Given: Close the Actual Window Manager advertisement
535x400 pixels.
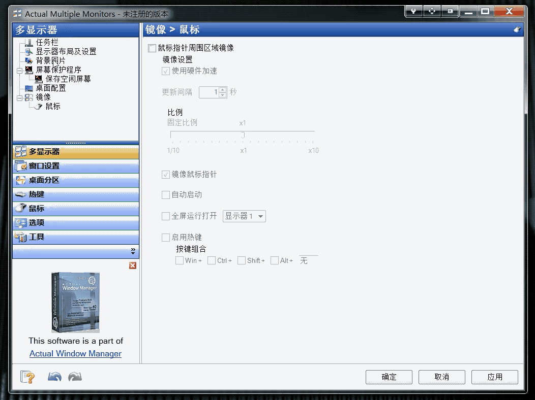Looking at the screenshot, I should 133,265.
